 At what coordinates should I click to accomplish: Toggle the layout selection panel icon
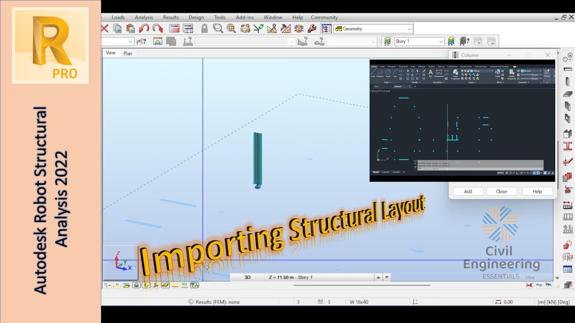pos(326,29)
